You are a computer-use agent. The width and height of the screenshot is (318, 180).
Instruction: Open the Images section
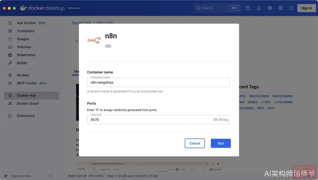[23, 39]
